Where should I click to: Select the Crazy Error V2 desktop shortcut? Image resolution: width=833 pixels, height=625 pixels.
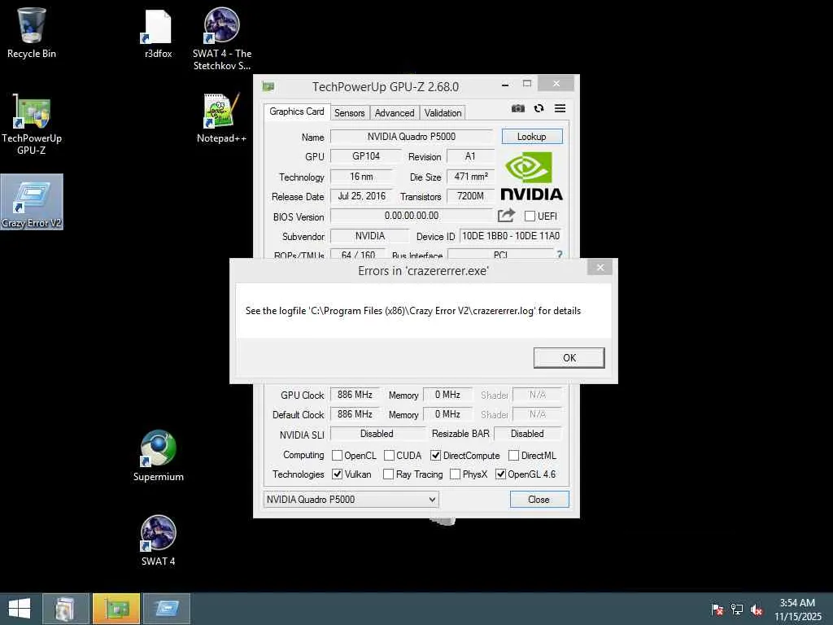pyautogui.click(x=32, y=202)
